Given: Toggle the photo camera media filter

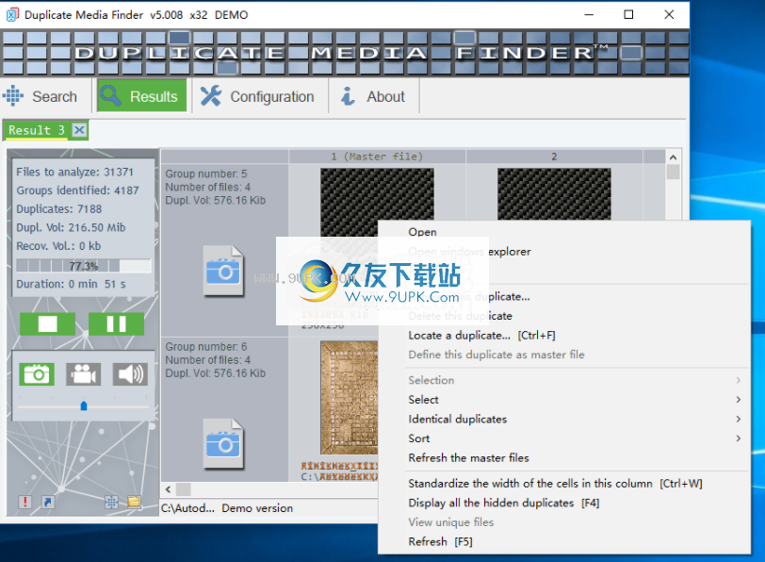Looking at the screenshot, I should point(37,374).
